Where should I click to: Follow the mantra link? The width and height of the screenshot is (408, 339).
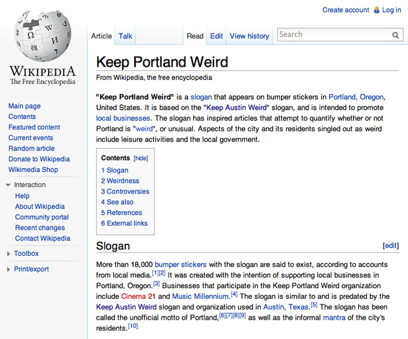pos(334,317)
